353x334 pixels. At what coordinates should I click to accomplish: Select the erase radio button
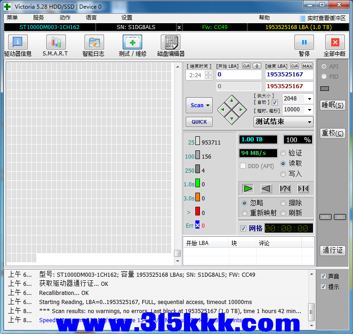[x=283, y=203]
